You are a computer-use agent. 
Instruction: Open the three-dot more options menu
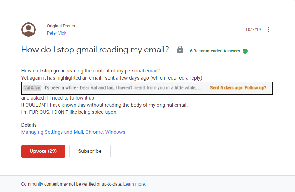(268, 30)
